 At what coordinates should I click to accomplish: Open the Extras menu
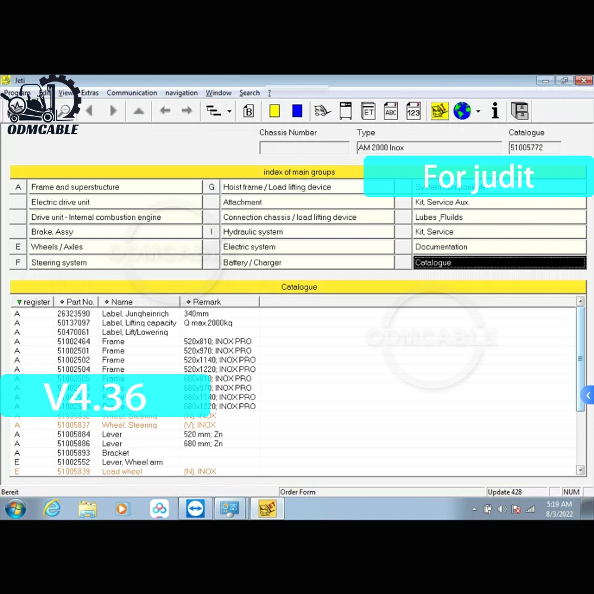[90, 93]
